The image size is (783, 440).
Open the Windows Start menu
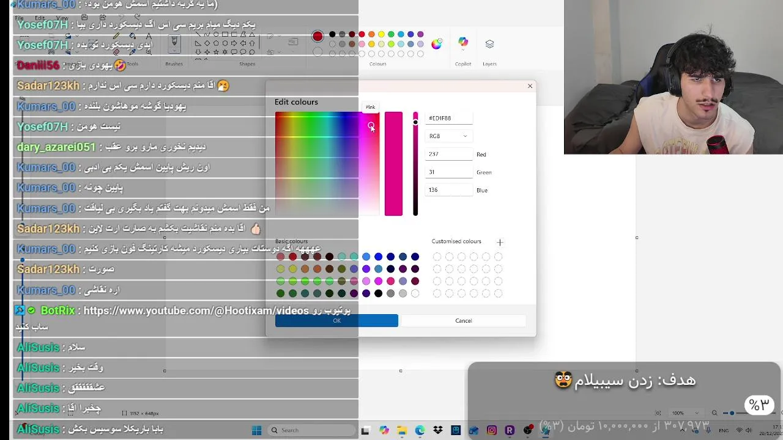[257, 430]
